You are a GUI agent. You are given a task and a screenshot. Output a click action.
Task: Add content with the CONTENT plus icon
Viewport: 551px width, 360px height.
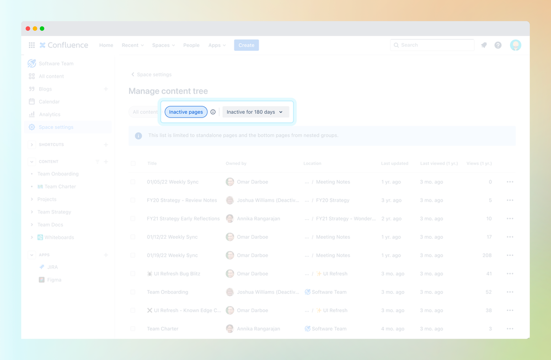pos(106,162)
